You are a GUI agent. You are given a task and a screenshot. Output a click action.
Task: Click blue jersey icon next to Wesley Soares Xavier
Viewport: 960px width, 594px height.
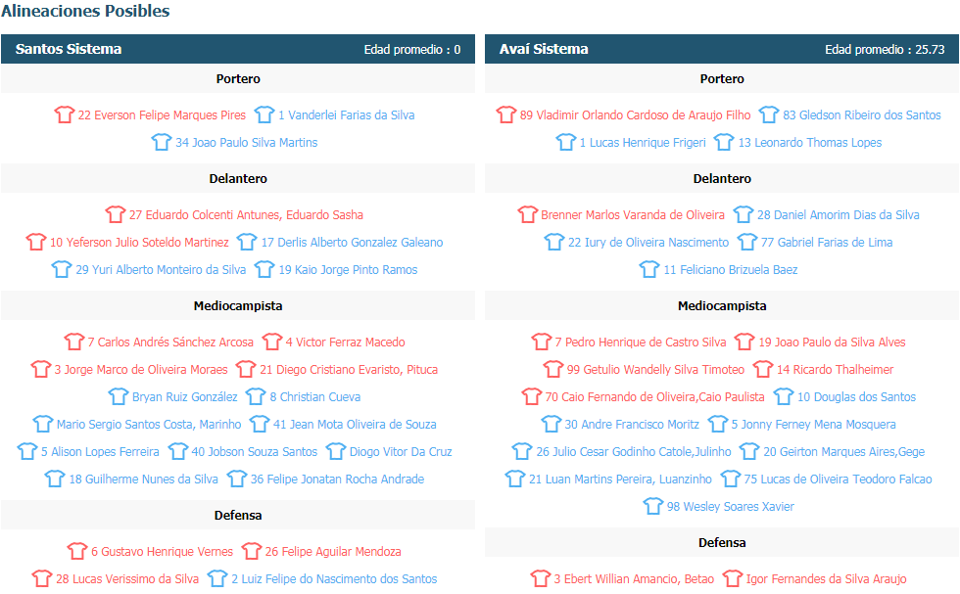point(653,506)
